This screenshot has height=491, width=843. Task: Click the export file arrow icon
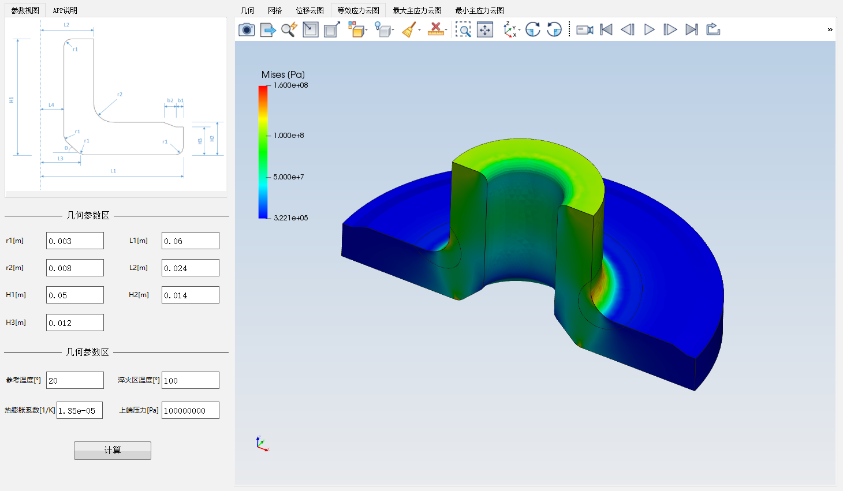coord(268,29)
